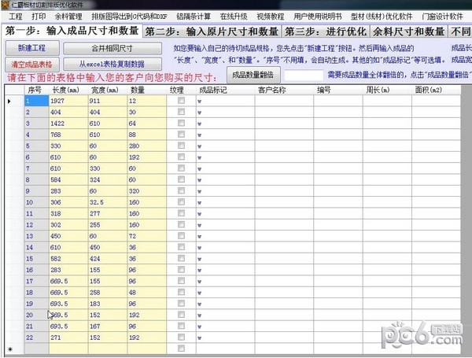Viewport: 472px width, 358px height.
Task: Click the application icon in the title bar
Action: click(5, 5)
